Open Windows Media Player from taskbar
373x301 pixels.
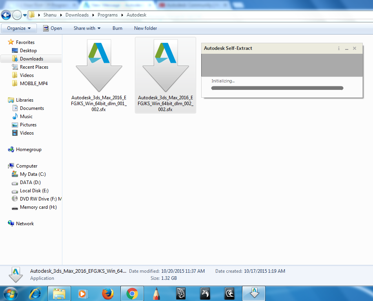coord(83,294)
